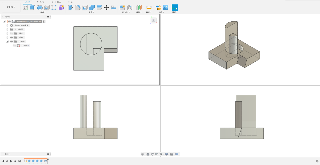Select the Insert Canvas image tool
Image resolution: width=320 pixels, height=165 pixels.
click(x=166, y=7)
